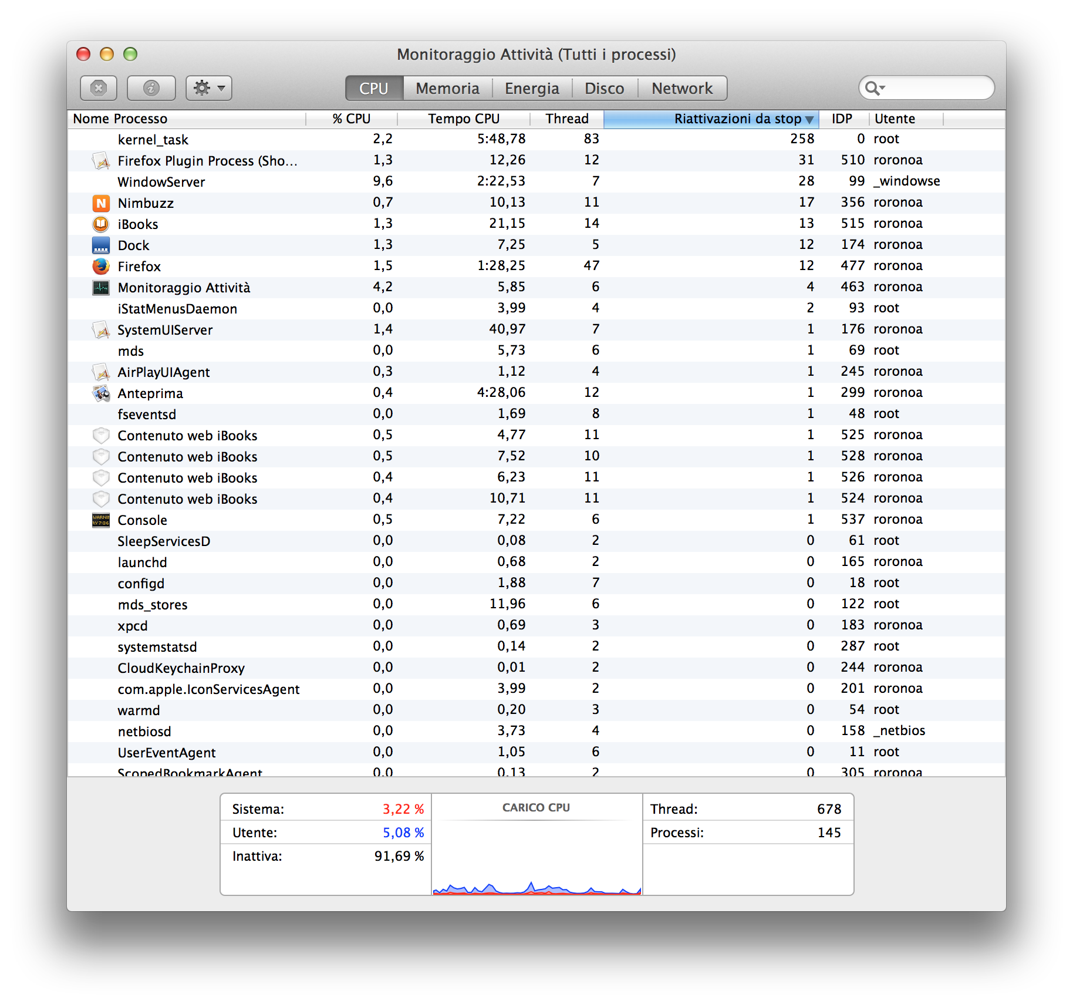
Task: Select the Firefox Plugin Process icon
Action: (101, 160)
